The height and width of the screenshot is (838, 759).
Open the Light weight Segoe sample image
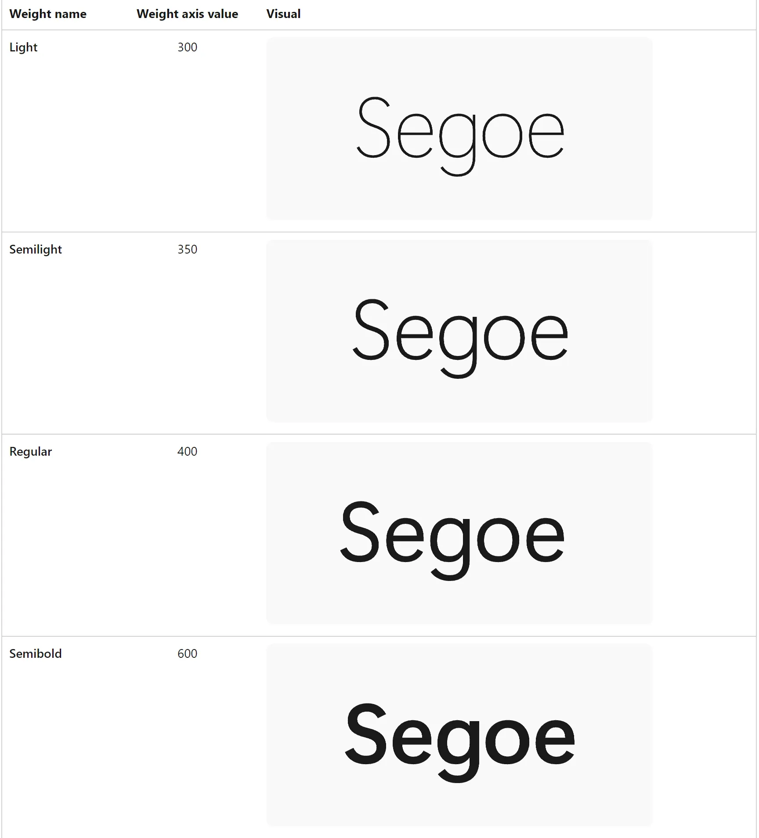(459, 128)
